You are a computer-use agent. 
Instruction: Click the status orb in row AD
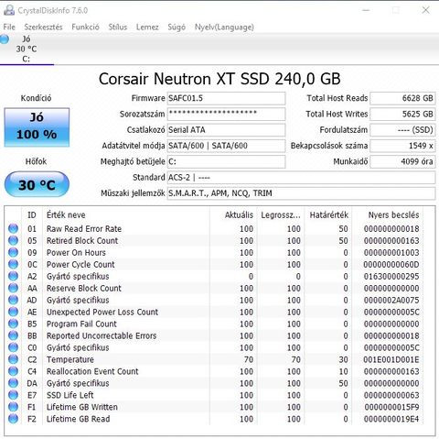click(x=13, y=300)
